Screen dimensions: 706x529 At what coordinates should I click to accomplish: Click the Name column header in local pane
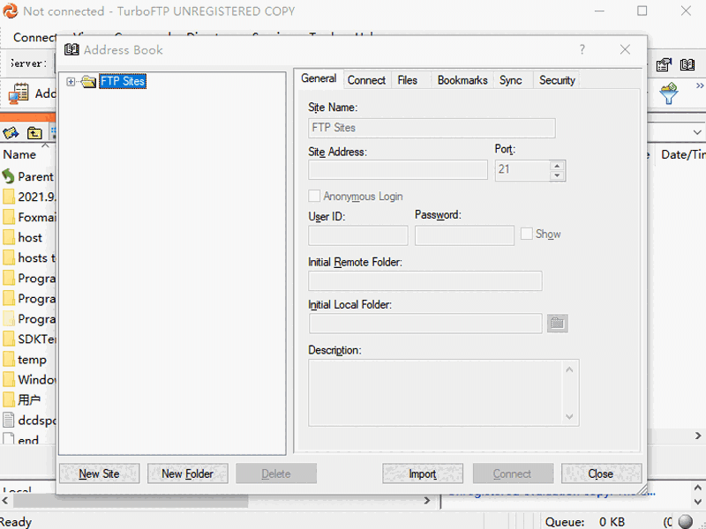tap(27, 155)
